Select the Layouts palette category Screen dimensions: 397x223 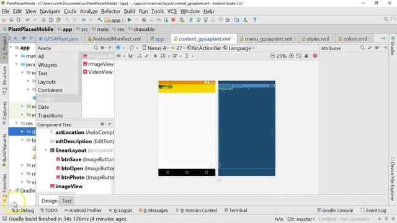click(x=47, y=82)
